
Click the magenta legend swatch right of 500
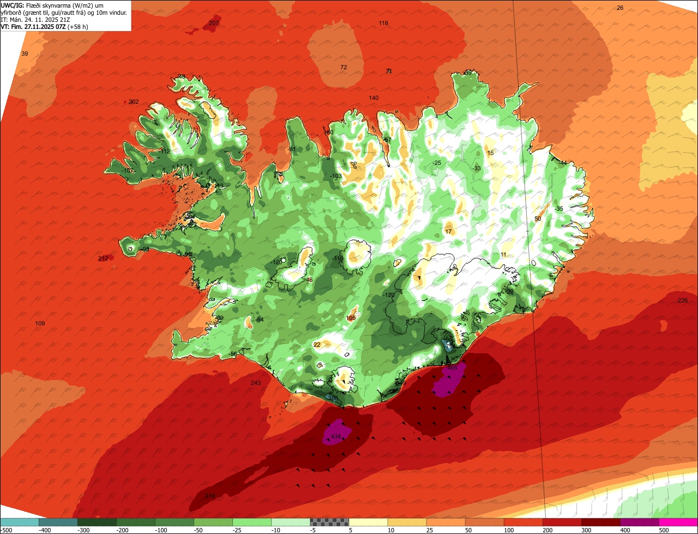(678, 522)
